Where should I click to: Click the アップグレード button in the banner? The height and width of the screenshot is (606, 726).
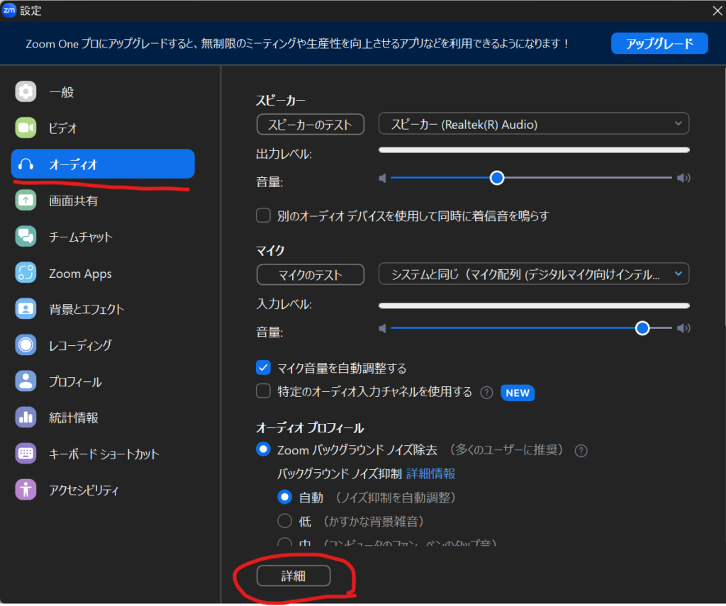pos(659,43)
